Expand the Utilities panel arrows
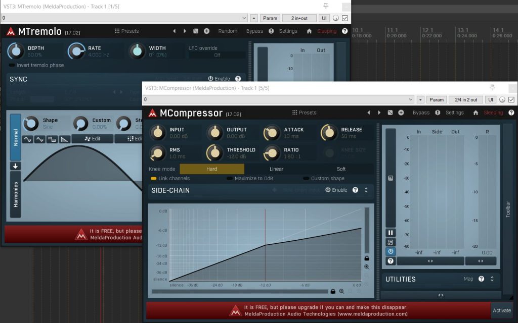 [x=492, y=279]
